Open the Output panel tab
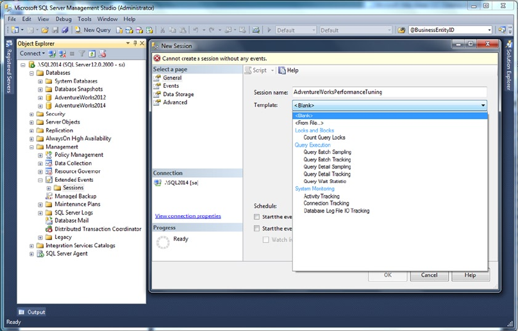This screenshot has width=518, height=331. click(31, 312)
